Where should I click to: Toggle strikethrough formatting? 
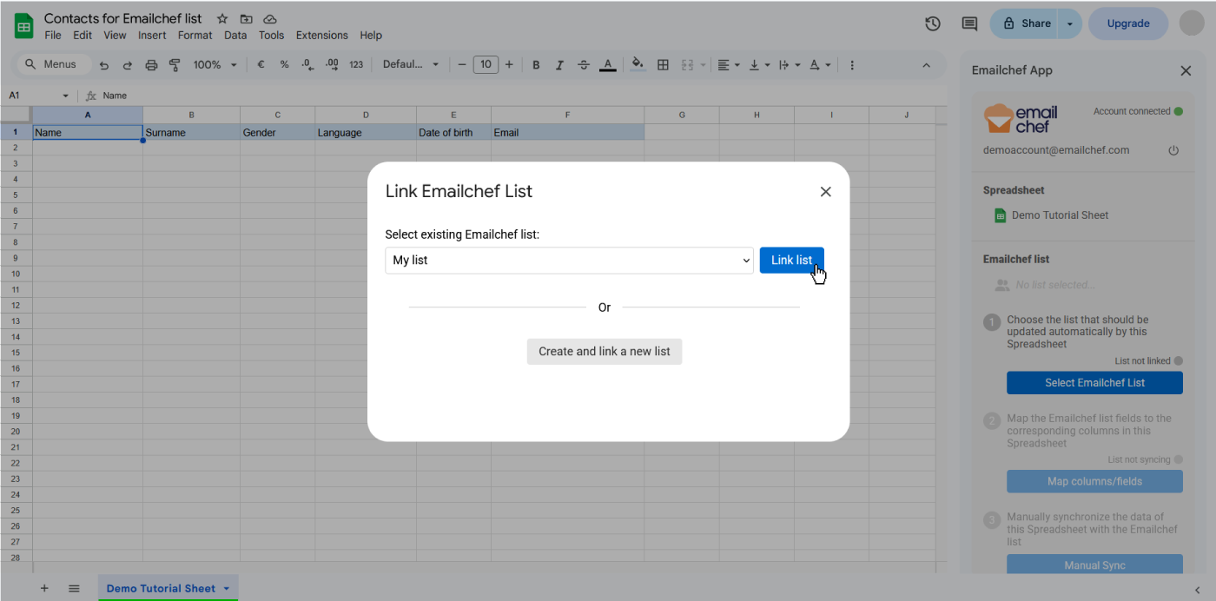[583, 65]
